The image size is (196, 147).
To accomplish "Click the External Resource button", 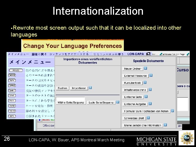I will point(135,76).
